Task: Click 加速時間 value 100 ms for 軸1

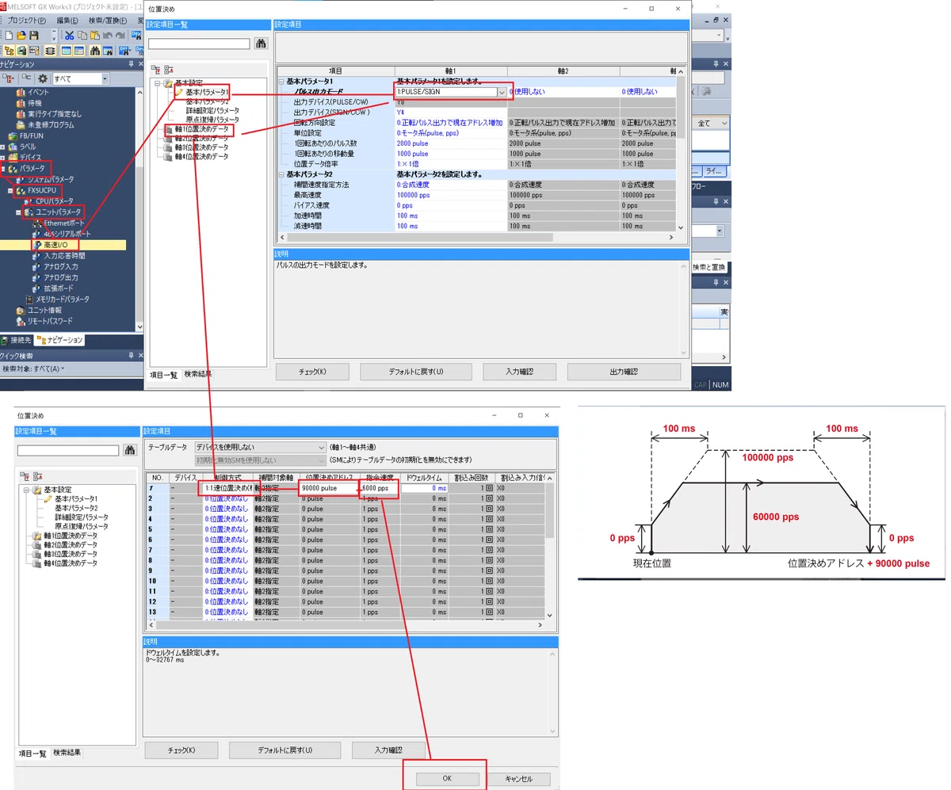Action: click(x=450, y=216)
